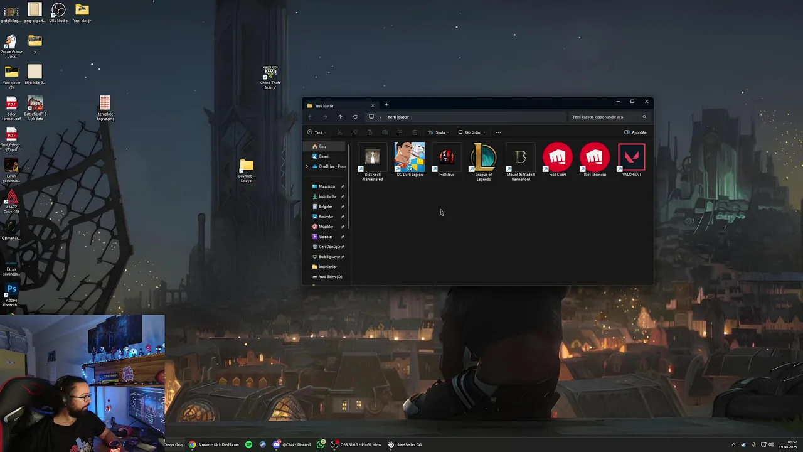Open the DC Dark Legion shortcut

pyautogui.click(x=409, y=159)
